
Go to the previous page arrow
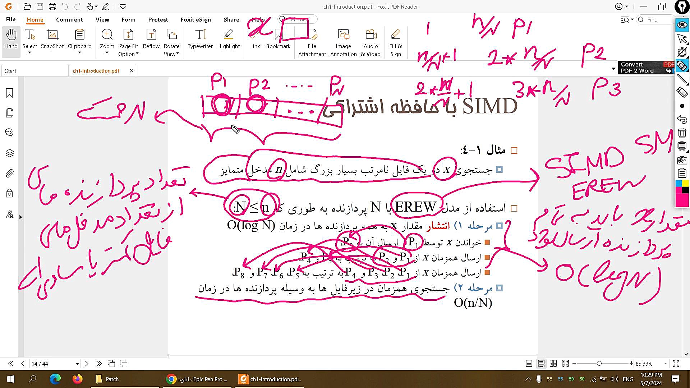[x=23, y=364]
